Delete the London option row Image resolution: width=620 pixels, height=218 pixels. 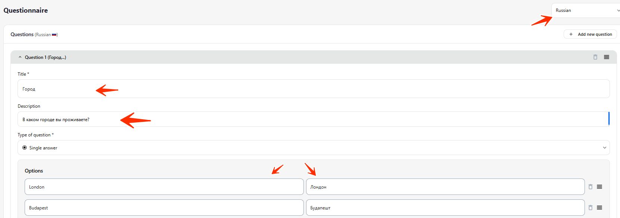590,187
